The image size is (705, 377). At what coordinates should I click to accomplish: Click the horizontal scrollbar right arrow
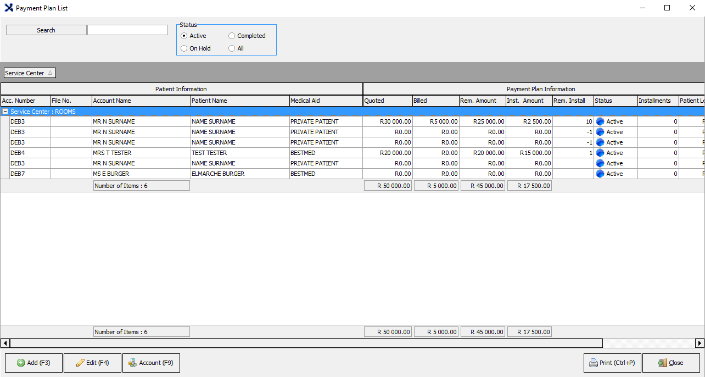[x=700, y=343]
